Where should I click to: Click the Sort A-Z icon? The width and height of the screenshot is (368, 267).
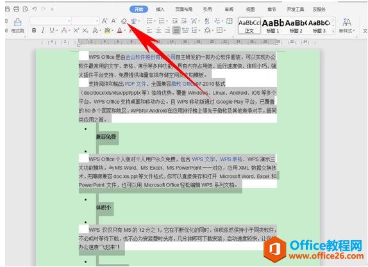207,21
